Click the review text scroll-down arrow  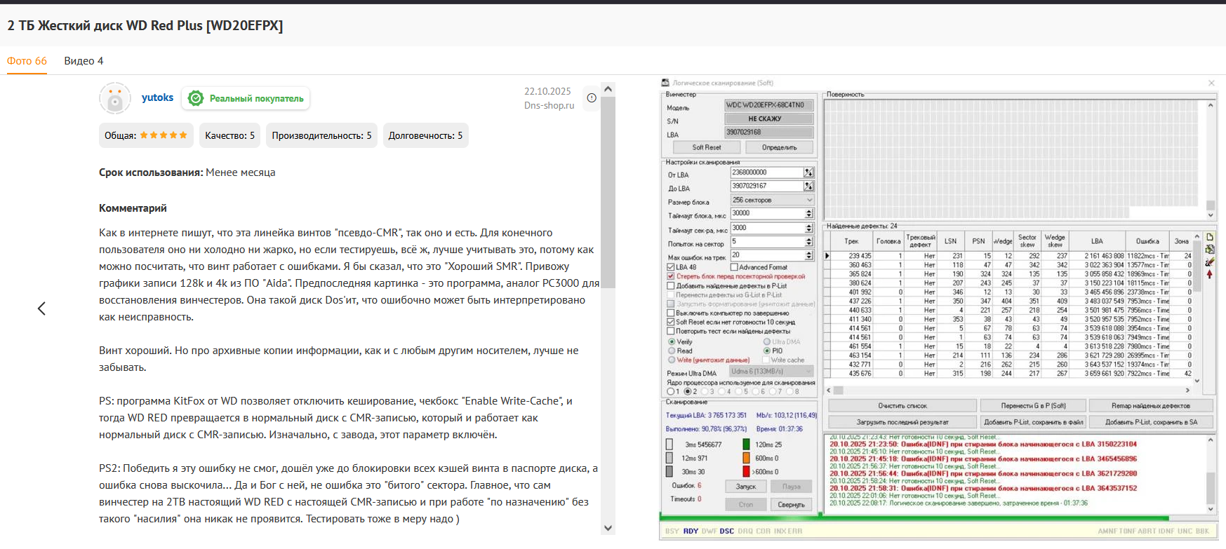[608, 529]
